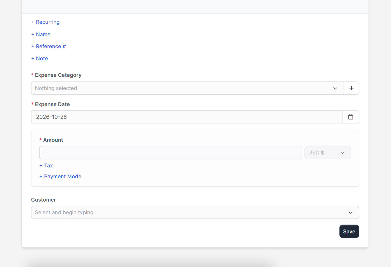The height and width of the screenshot is (267, 391).
Task: Add a Reference # field
Action: [49, 46]
